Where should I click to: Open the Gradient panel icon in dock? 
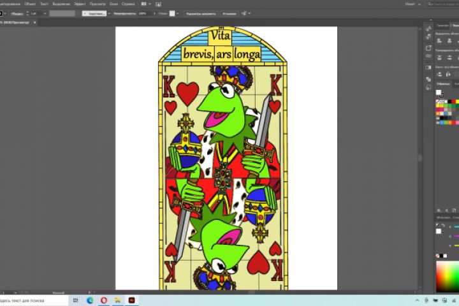tap(428, 68)
